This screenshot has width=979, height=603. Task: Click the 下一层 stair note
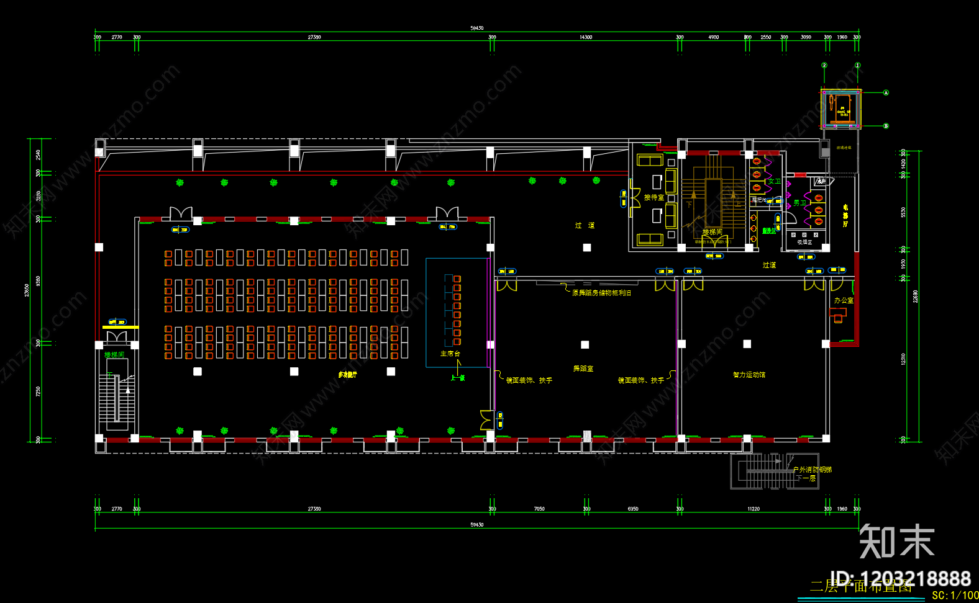click(x=806, y=478)
